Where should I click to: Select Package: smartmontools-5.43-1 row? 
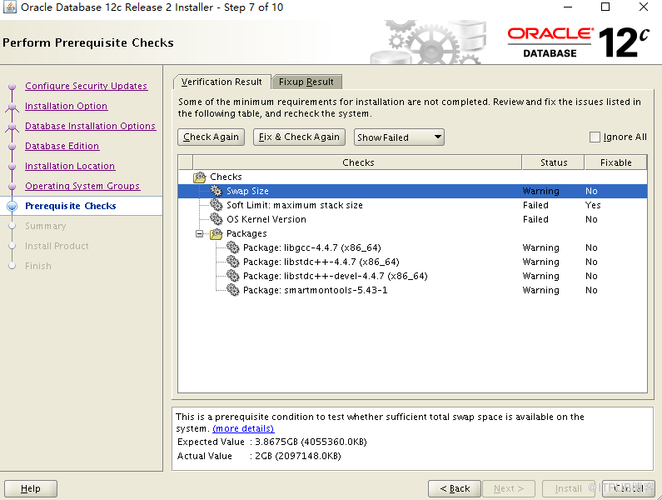pos(412,290)
